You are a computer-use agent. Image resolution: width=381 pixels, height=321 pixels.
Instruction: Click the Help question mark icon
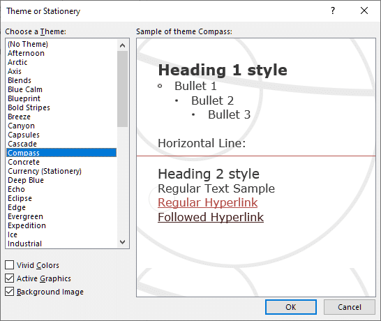(333, 10)
